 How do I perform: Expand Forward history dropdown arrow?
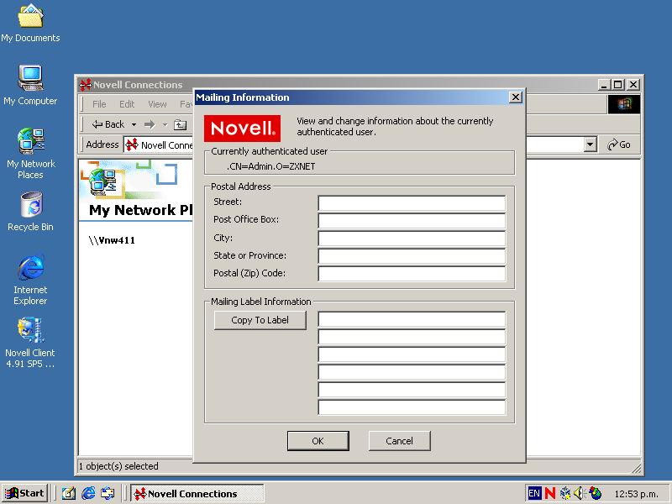click(165, 124)
